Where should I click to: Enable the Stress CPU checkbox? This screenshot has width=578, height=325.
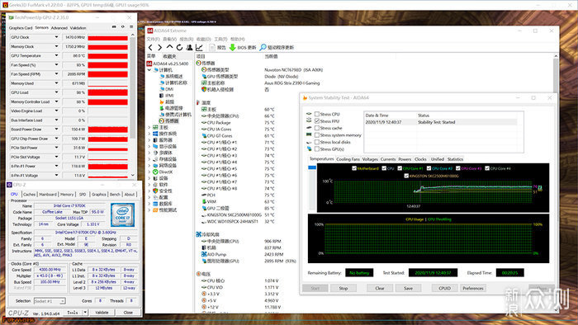coord(316,114)
